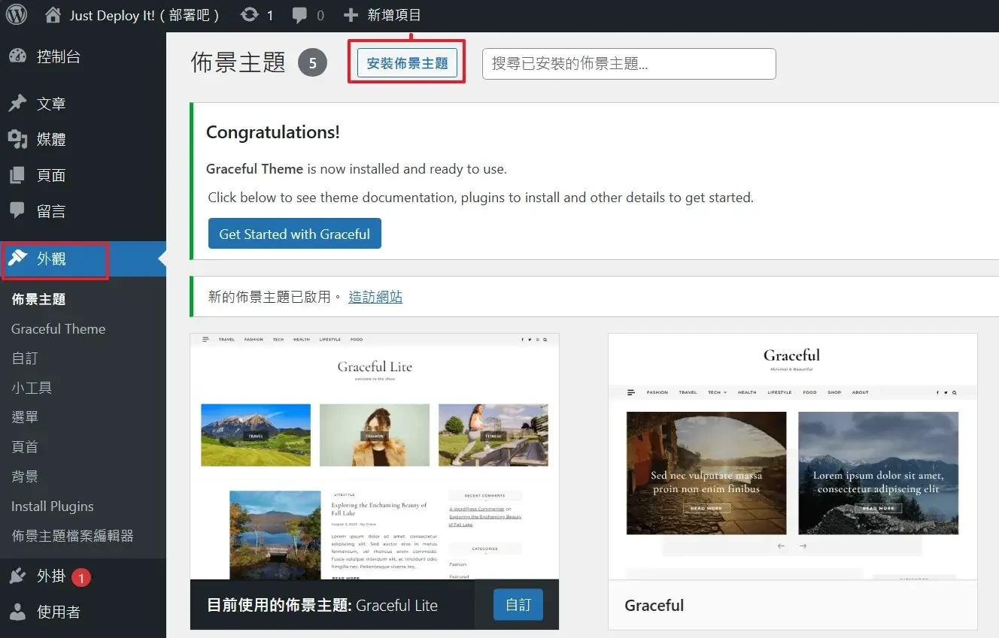Click the Congratulations! heading
The width and height of the screenshot is (999, 638).
click(273, 132)
